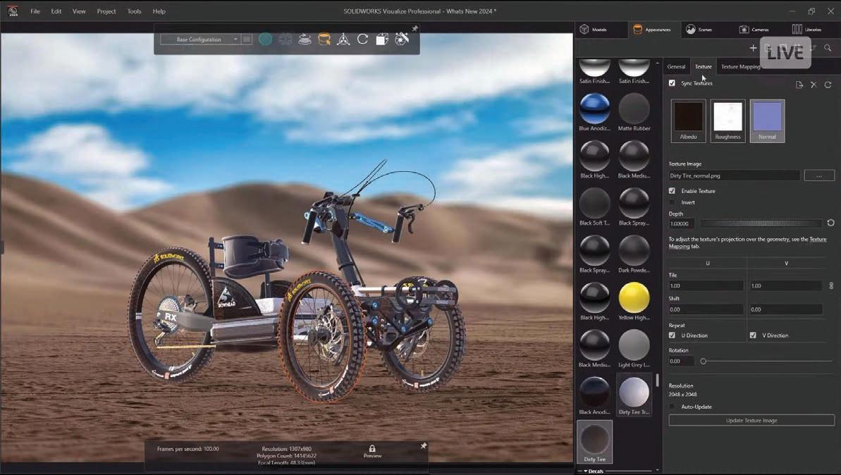Browse for texture image with the ... button
The image size is (841, 475).
(819, 175)
